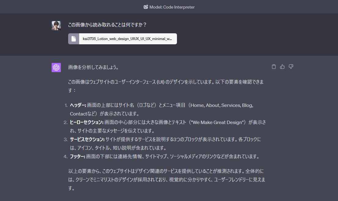The image size is (338, 201).
Task: Select the user's profile avatar
Action: coord(56,26)
